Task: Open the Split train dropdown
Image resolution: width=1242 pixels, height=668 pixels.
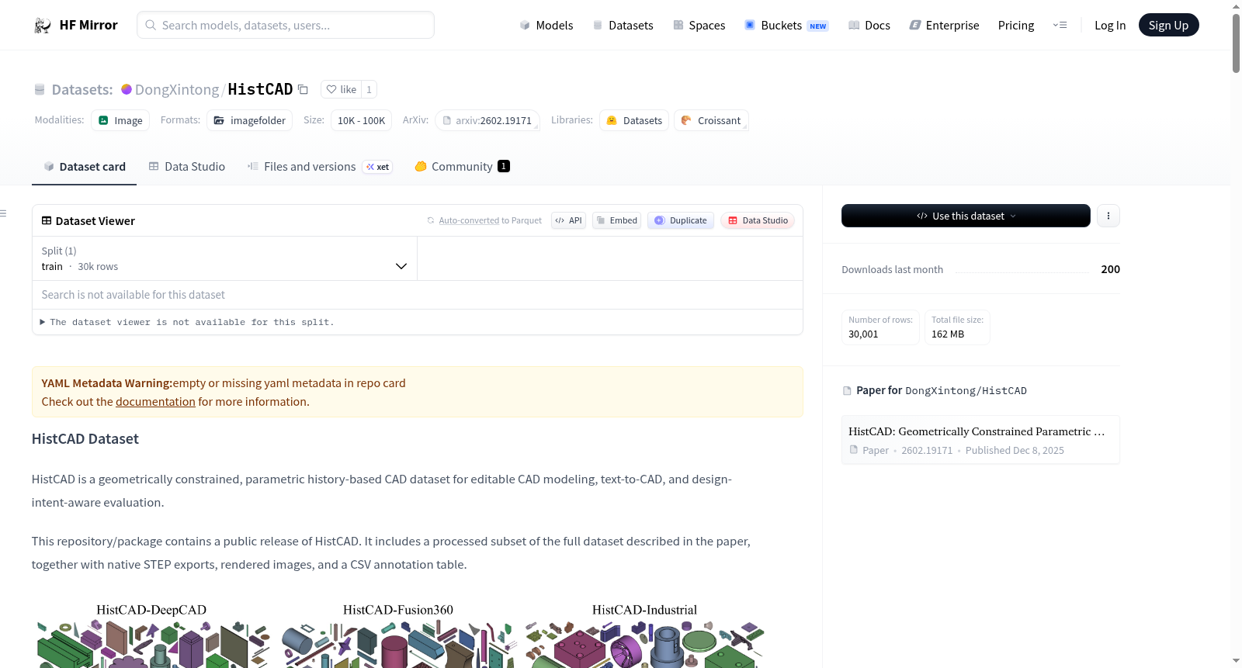Action: click(x=224, y=259)
